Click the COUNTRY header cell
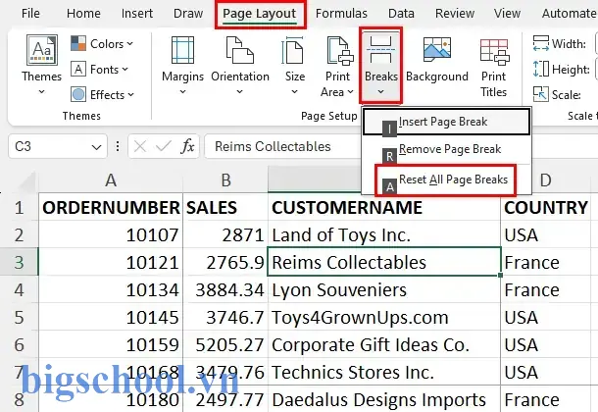The height and width of the screenshot is (412, 598). pos(546,208)
